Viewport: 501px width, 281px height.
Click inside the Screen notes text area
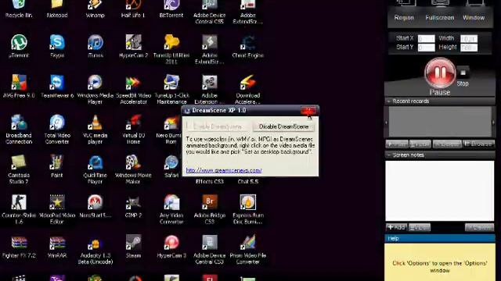440,190
